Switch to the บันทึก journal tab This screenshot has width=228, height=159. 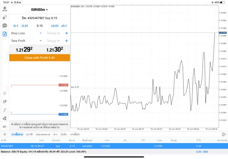point(64,134)
